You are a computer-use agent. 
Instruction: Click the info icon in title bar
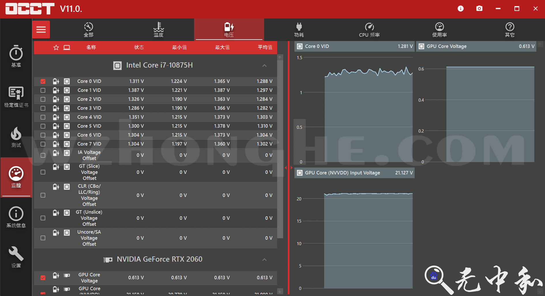tap(461, 9)
